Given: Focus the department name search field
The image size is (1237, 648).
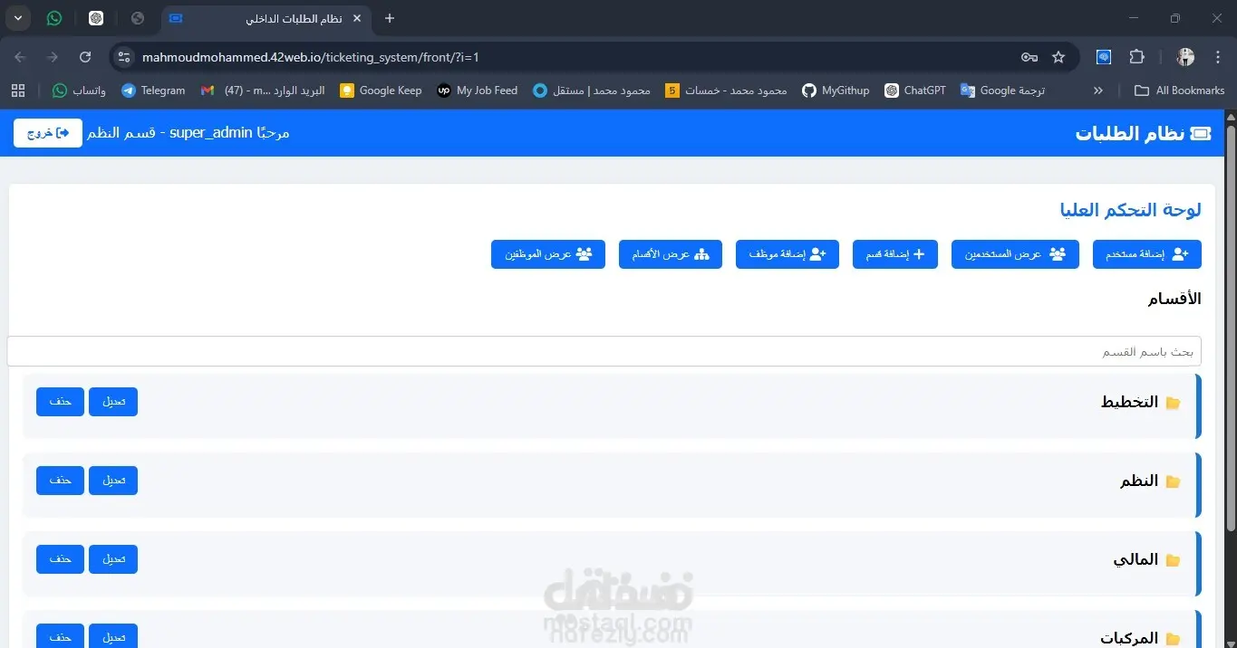Looking at the screenshot, I should pos(604,351).
